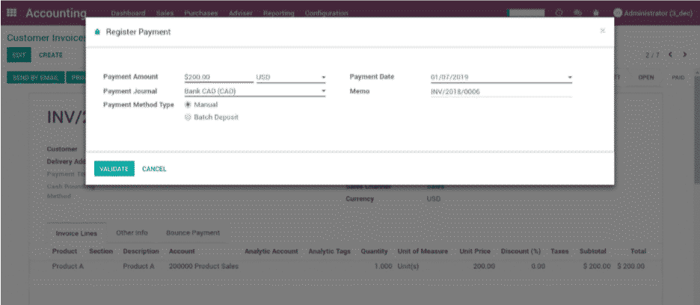
Task: Click the Validate button
Action: [x=114, y=169]
